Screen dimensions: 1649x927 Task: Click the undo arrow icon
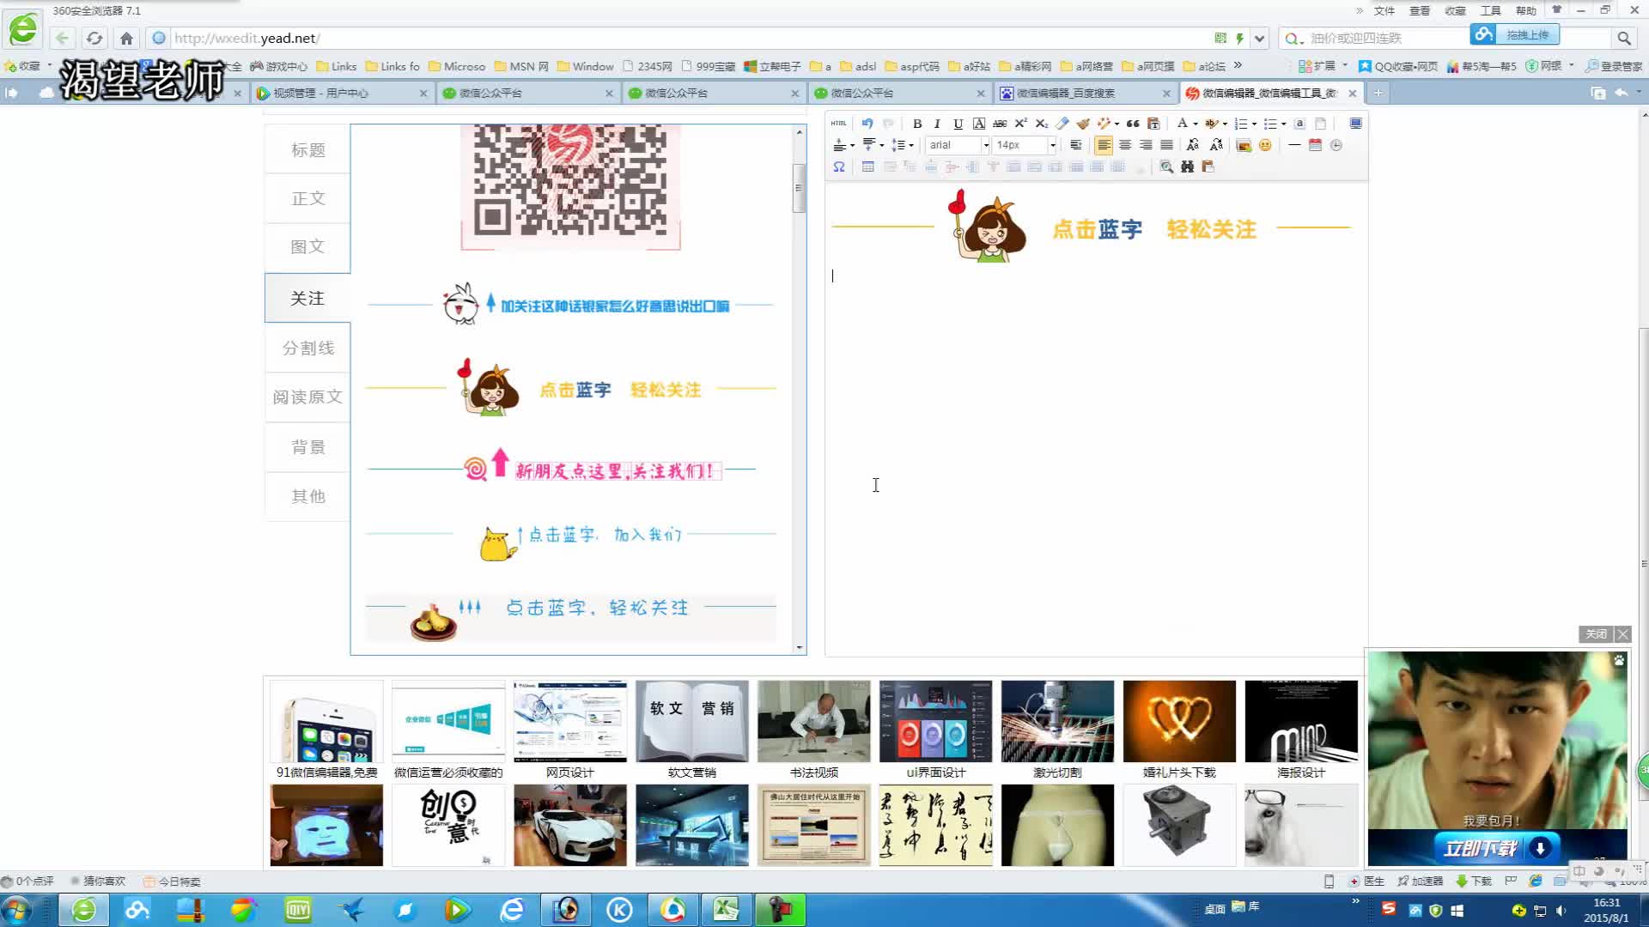click(867, 124)
